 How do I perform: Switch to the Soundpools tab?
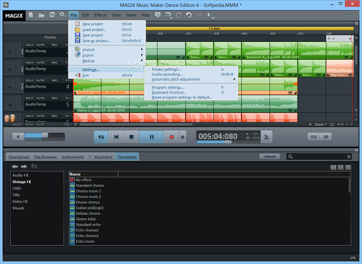[x=19, y=157]
